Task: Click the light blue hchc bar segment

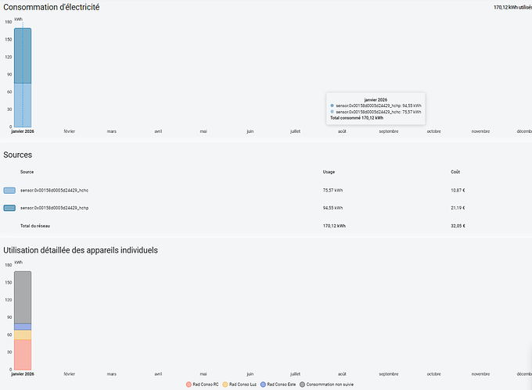Action: point(23,105)
